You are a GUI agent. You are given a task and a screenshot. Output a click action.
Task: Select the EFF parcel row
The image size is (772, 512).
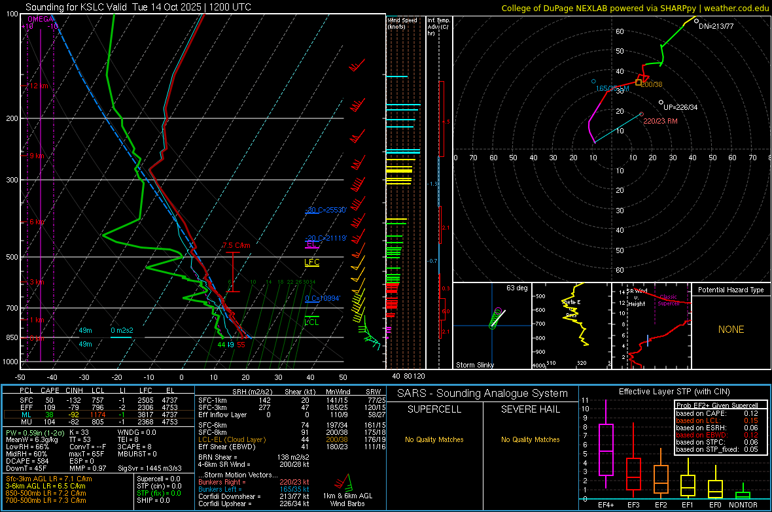[97, 407]
